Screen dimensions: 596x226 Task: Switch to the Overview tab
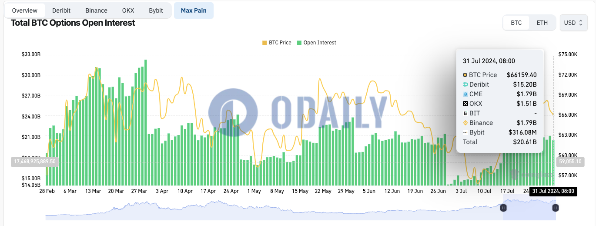point(25,10)
